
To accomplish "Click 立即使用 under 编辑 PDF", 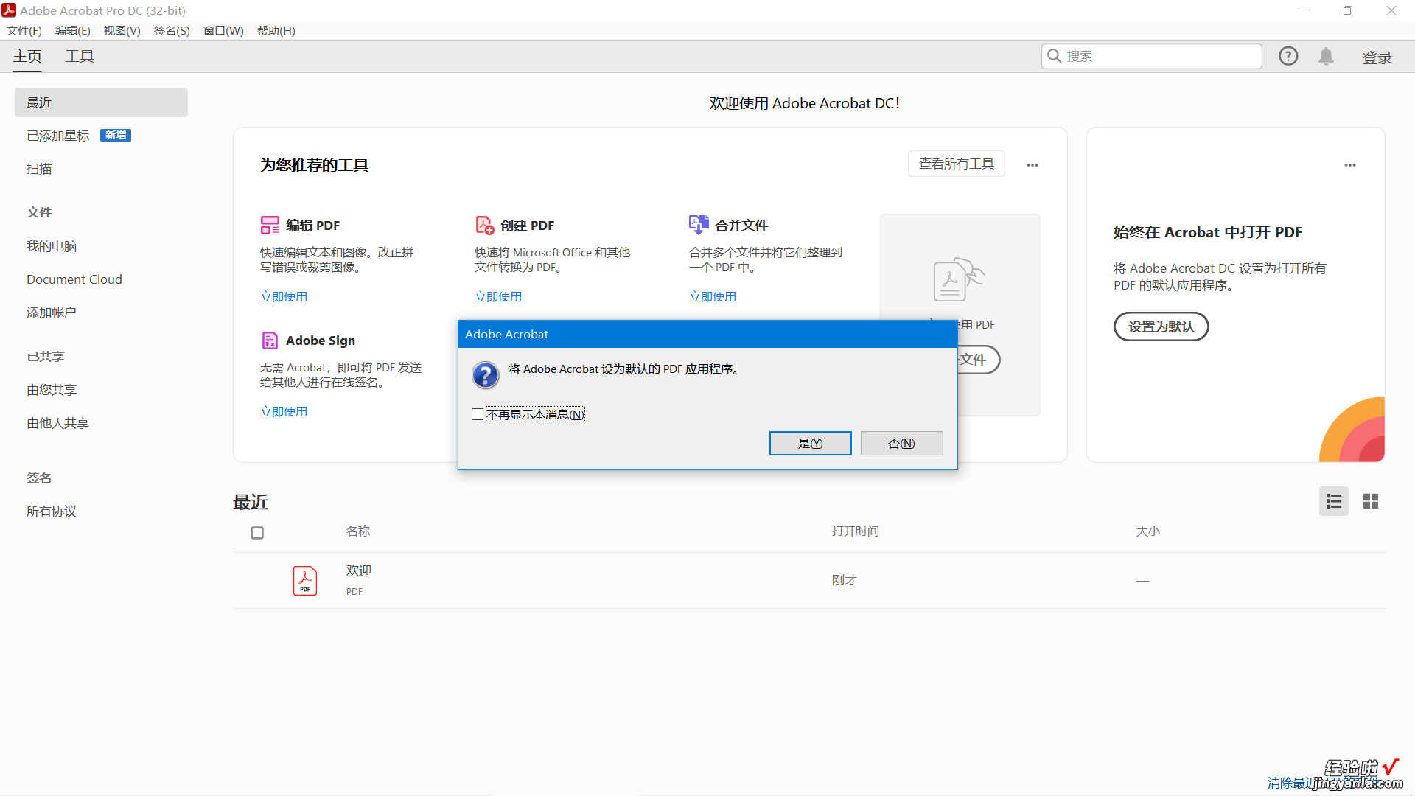I will pos(284,296).
